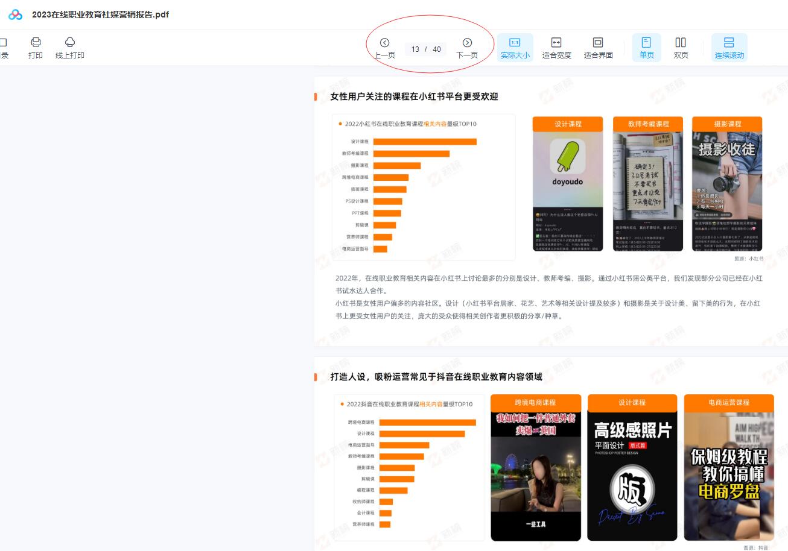
Task: Switch to double page view (双页)
Action: pos(681,48)
